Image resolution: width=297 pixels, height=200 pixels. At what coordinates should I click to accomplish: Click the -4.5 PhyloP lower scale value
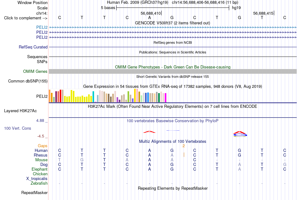[41, 136]
